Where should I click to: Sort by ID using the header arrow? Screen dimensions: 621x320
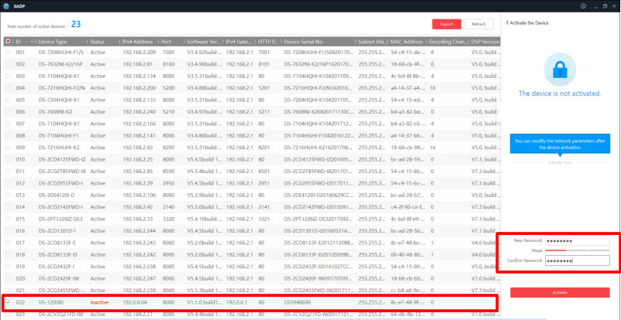tap(30, 41)
